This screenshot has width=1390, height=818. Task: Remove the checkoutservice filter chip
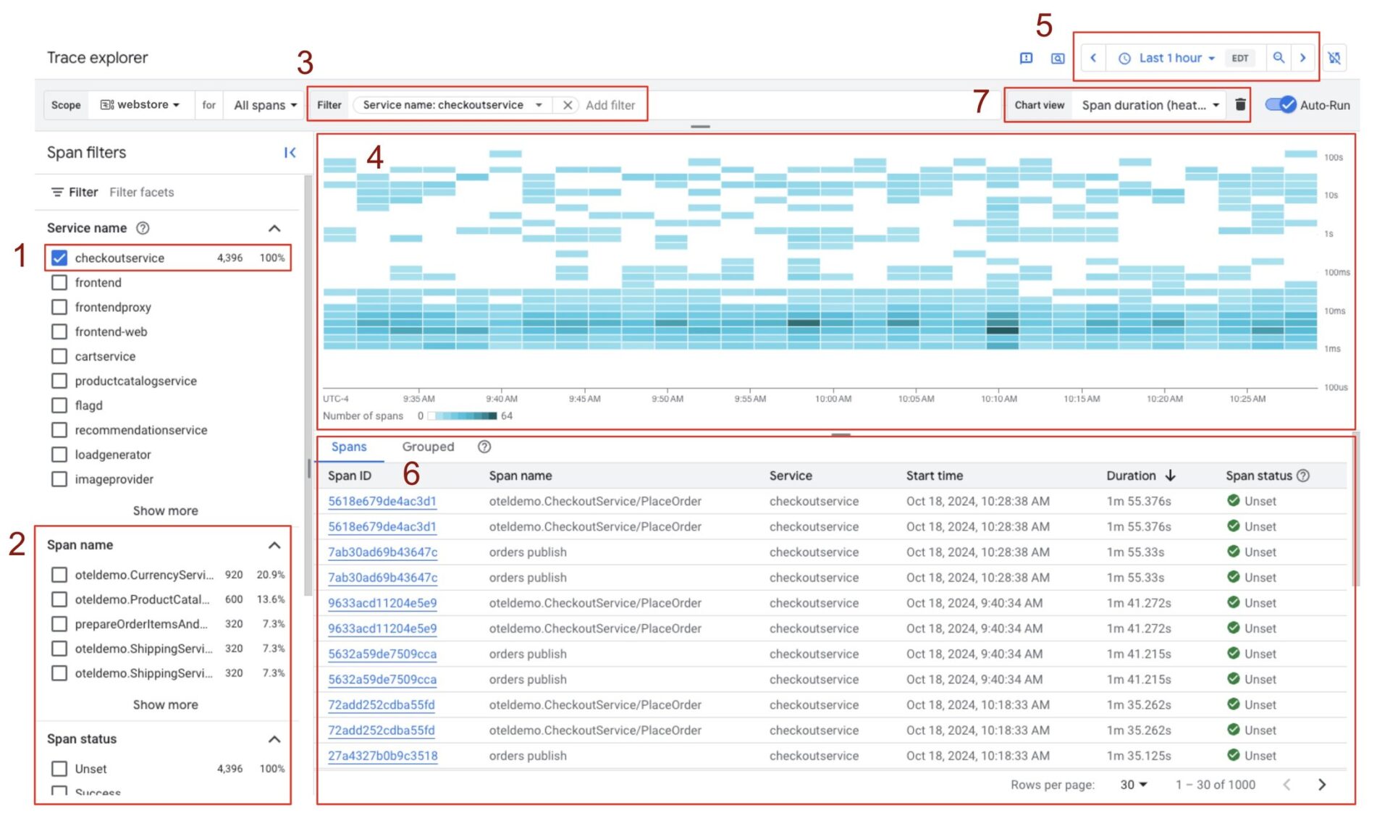(568, 105)
